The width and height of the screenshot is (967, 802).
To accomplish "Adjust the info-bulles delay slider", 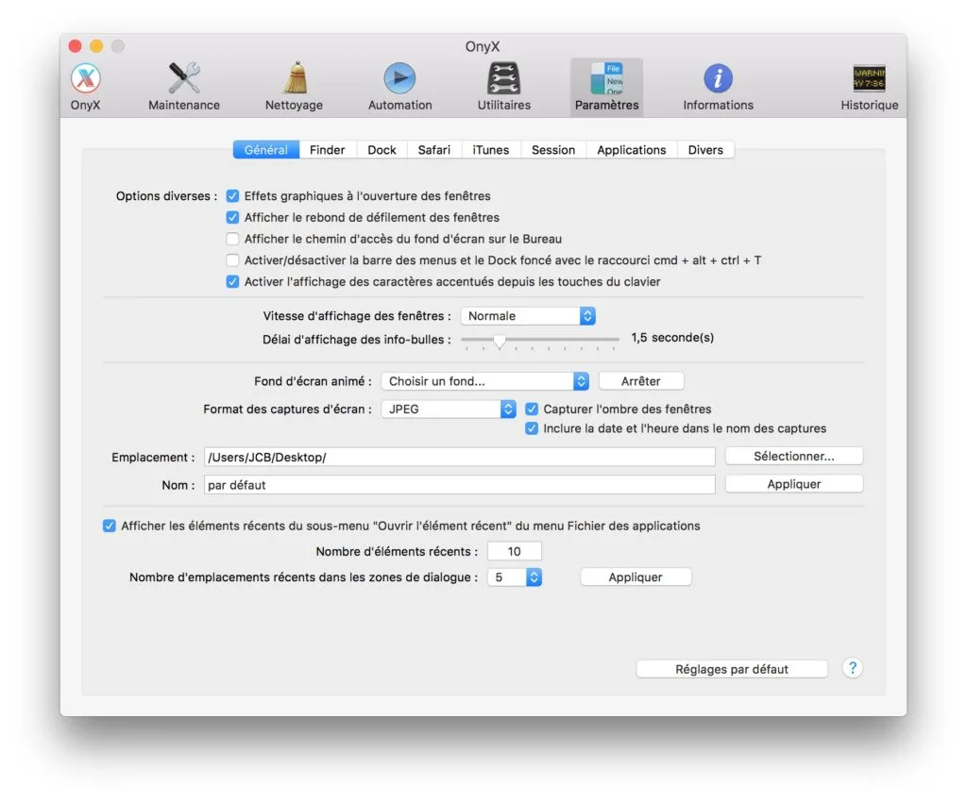I will pos(500,342).
